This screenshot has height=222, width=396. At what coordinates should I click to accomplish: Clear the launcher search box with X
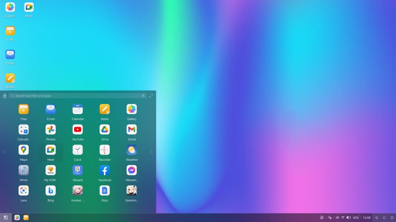pyautogui.click(x=143, y=96)
